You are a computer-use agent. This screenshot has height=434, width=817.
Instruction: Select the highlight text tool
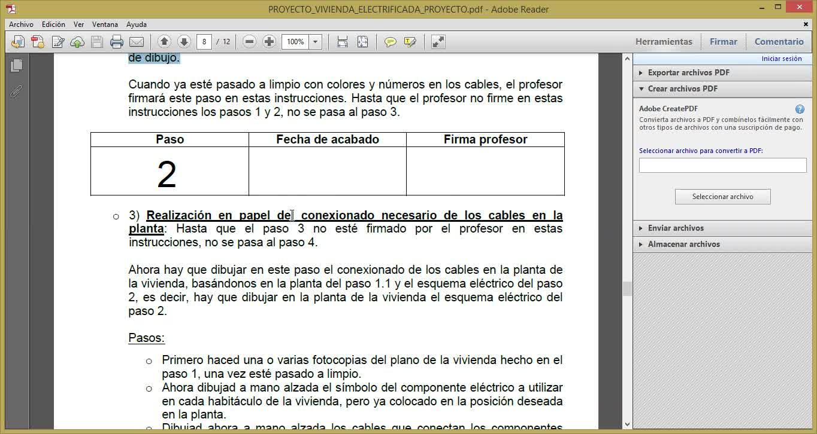[x=410, y=42]
